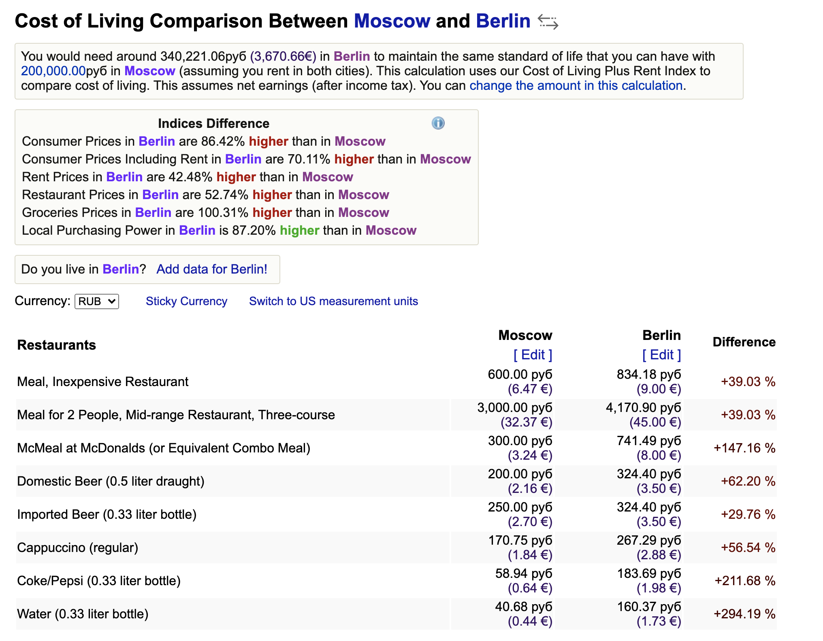This screenshot has height=641, width=823.
Task: Click the 200,000.00 amount link
Action: pyautogui.click(x=53, y=71)
